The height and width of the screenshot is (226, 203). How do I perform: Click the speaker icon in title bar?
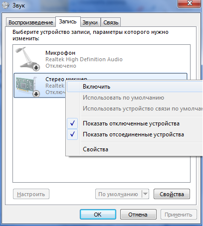click(5, 5)
